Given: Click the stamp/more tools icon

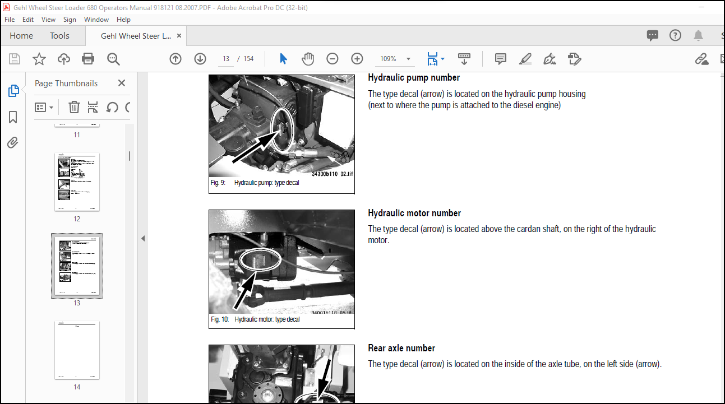Looking at the screenshot, I should (574, 59).
